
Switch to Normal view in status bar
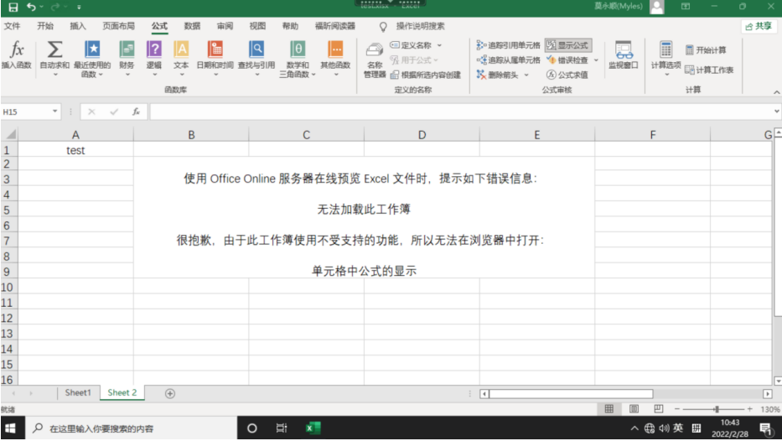609,409
